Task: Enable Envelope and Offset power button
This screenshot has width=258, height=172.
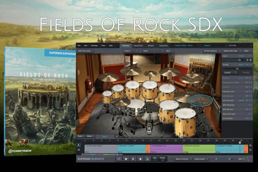Action: [247, 83]
